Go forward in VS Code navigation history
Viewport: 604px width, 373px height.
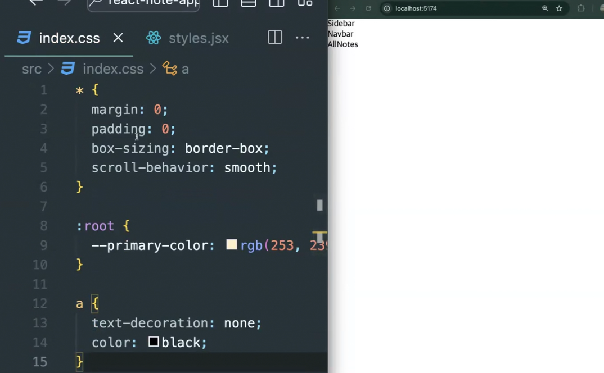[x=64, y=2]
